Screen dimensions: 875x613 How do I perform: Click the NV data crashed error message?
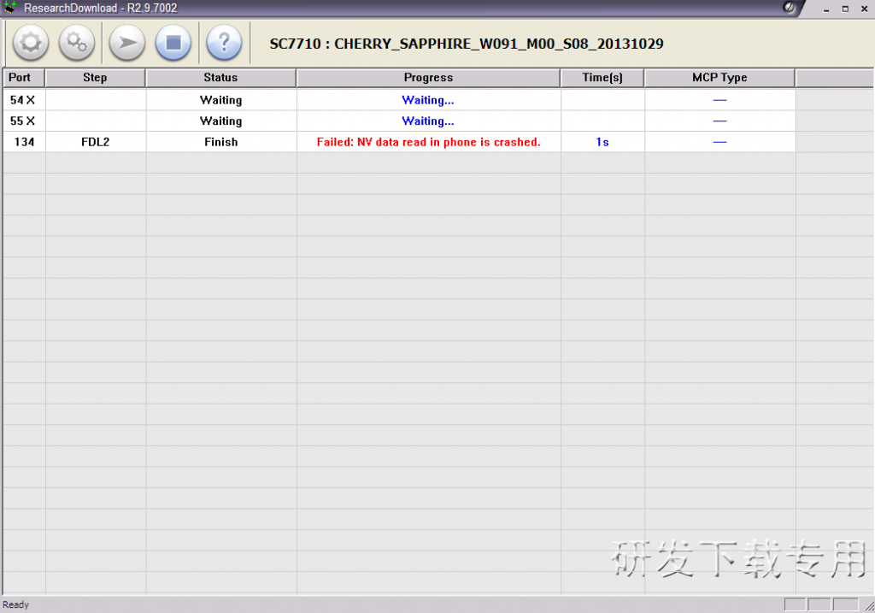(x=428, y=142)
